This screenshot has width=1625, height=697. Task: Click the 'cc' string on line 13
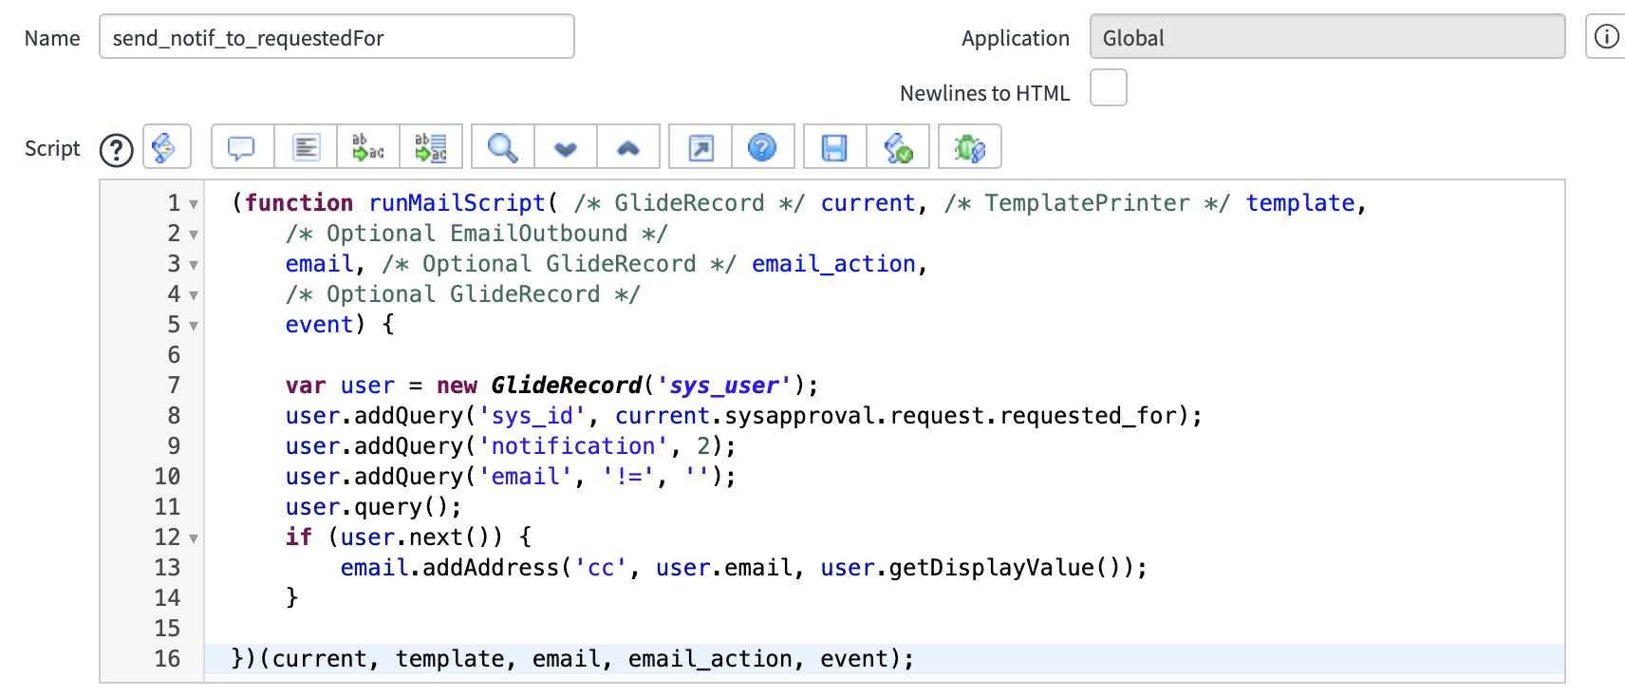[x=601, y=568]
